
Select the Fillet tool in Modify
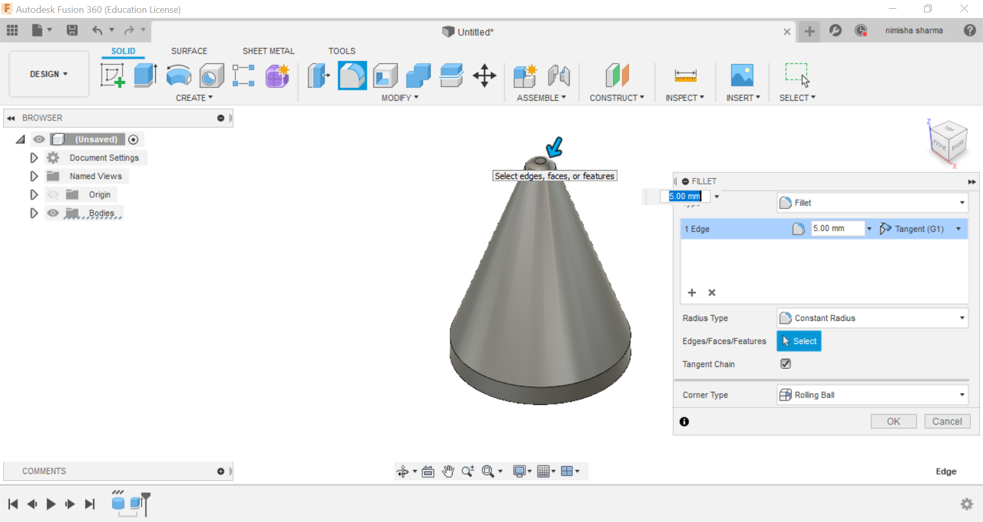352,75
